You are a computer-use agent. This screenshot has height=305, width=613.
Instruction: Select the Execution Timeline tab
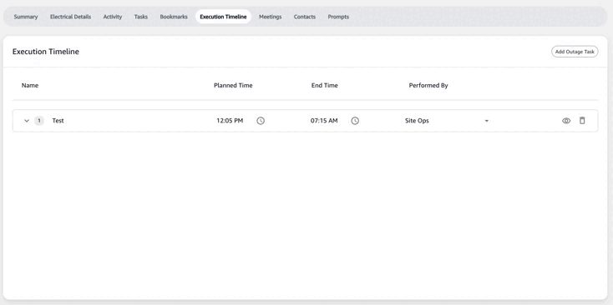[x=223, y=17]
